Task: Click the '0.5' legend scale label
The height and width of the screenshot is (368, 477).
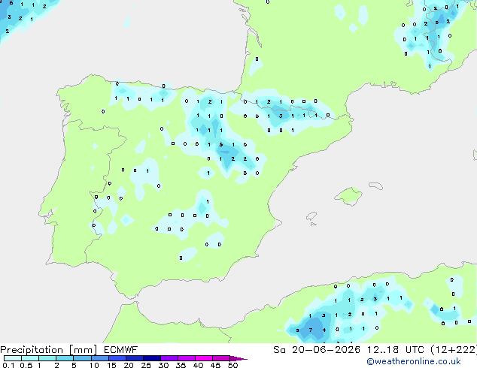Action: (x=26, y=365)
